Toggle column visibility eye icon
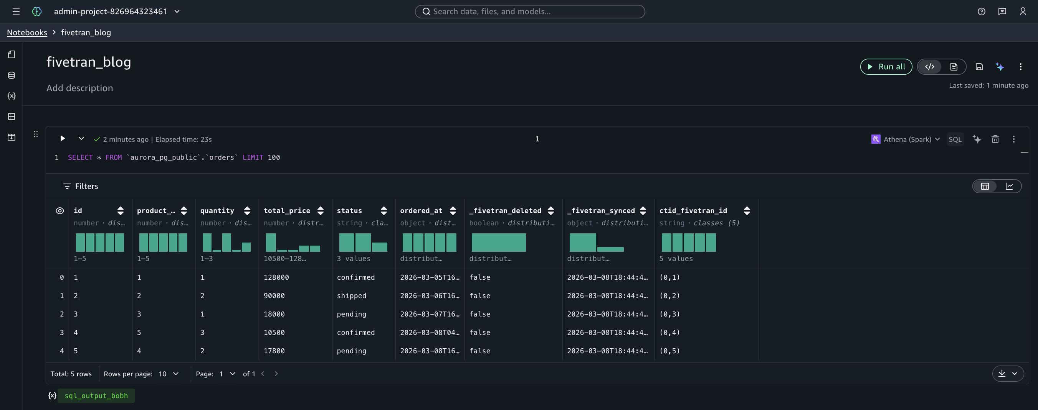The image size is (1038, 410). tap(60, 211)
